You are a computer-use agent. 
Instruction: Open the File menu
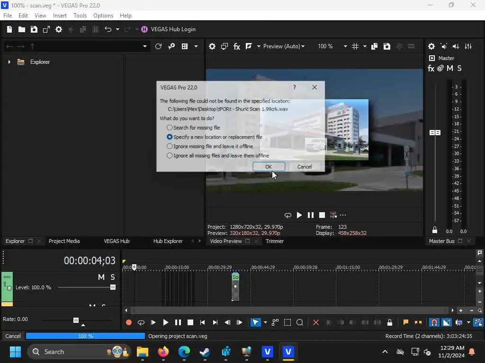pyautogui.click(x=8, y=16)
